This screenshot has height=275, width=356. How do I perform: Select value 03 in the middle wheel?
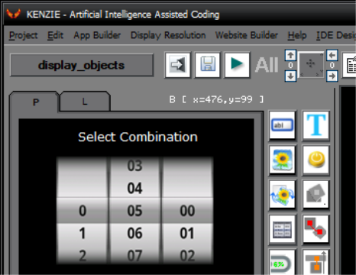[134, 166]
